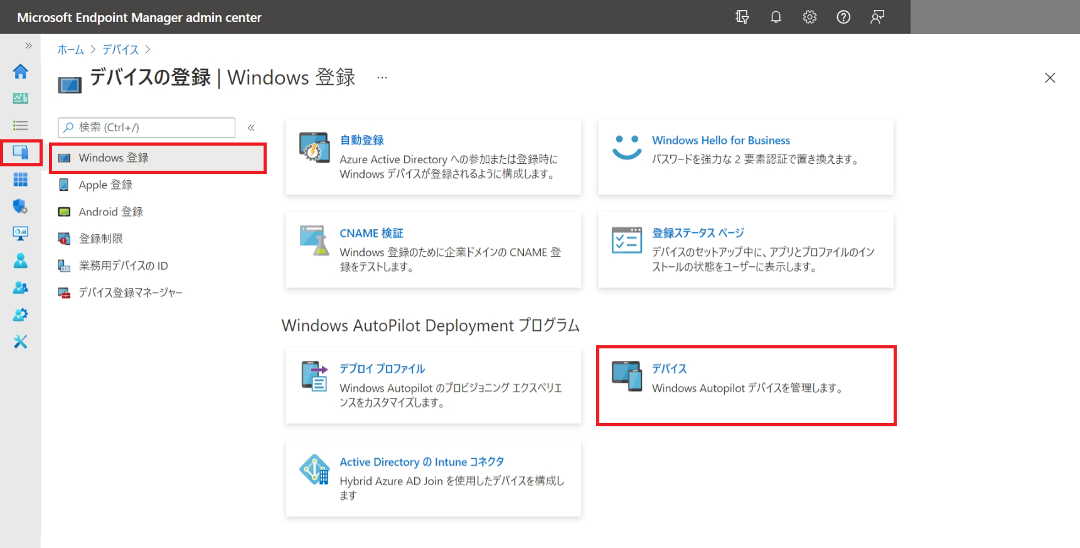
Task: Open Windows Hello for Business link
Action: pos(720,140)
